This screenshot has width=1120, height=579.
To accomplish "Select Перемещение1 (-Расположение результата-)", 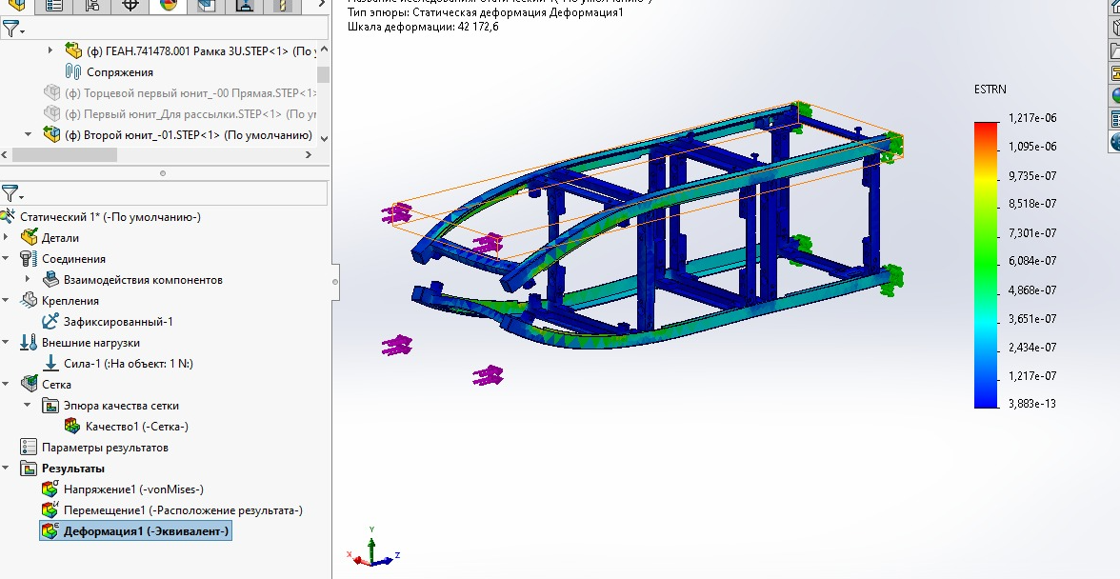I will click(183, 510).
